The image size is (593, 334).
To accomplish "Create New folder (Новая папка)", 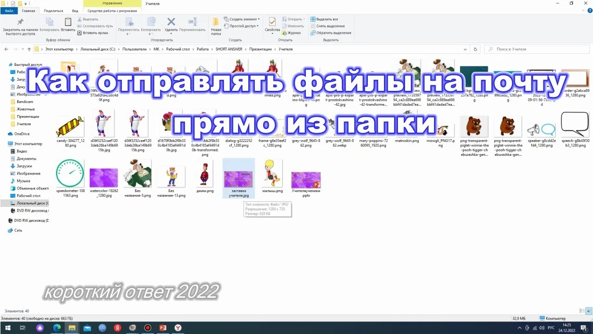I will click(x=216, y=26).
